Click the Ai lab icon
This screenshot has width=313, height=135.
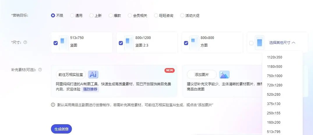[x=93, y=74]
